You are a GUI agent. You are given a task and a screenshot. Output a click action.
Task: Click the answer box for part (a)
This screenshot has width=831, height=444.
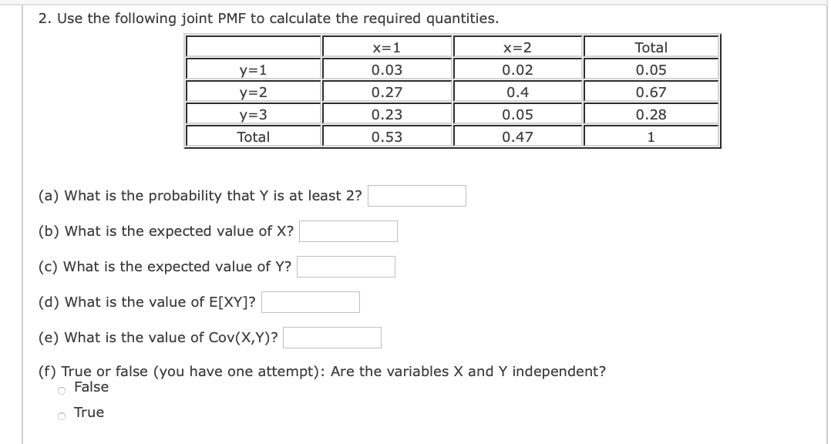(416, 196)
